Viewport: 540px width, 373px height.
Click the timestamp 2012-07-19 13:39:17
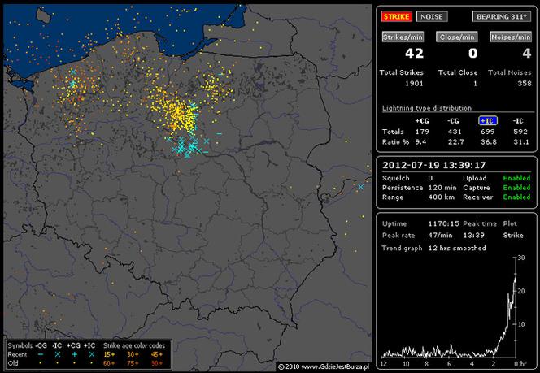434,165
